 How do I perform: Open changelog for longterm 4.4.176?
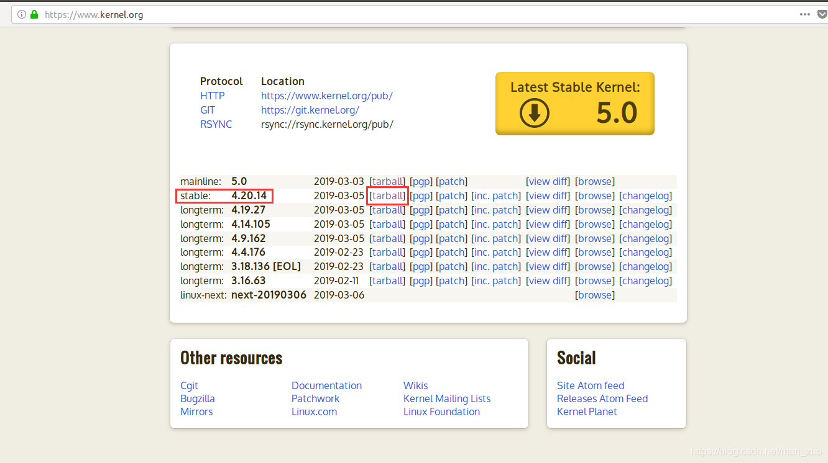645,252
